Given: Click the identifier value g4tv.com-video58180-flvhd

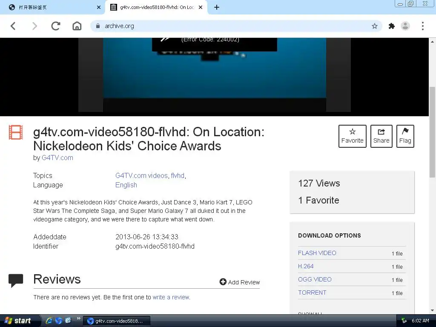Looking at the screenshot, I should click(x=155, y=247).
